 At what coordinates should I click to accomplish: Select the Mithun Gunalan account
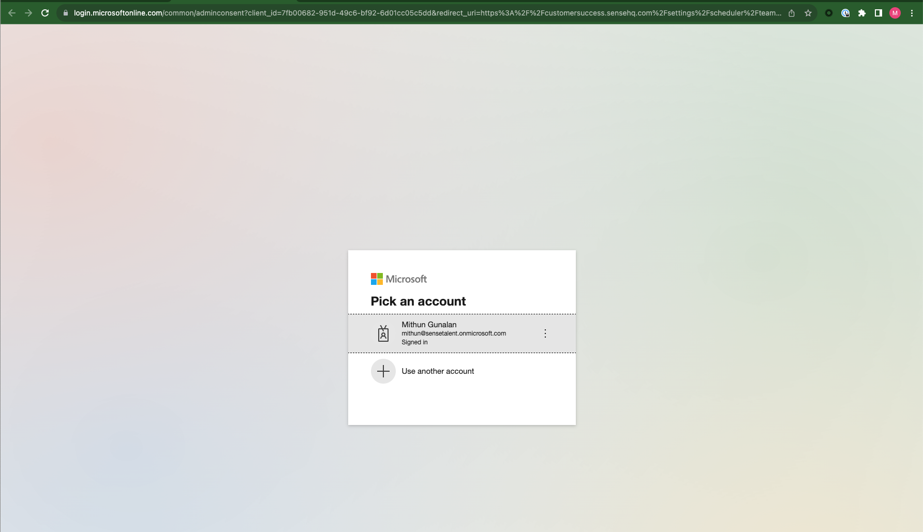[462, 333]
